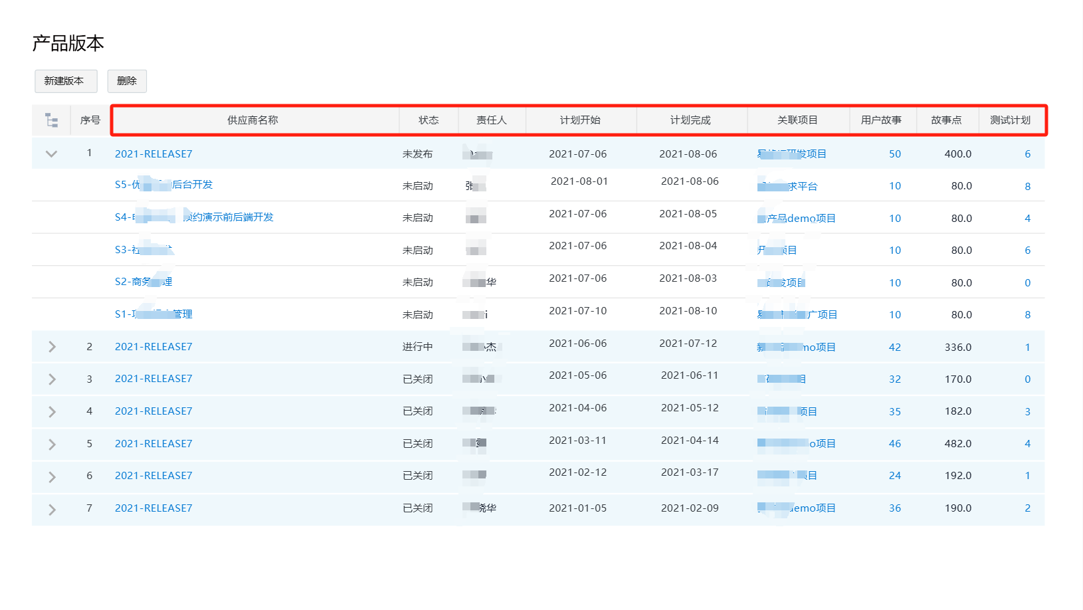
Task: Click user story count 50 link
Action: [x=895, y=154]
